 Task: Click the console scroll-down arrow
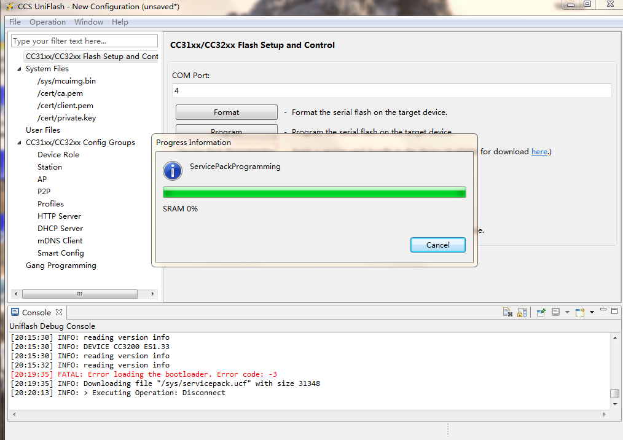[615, 404]
